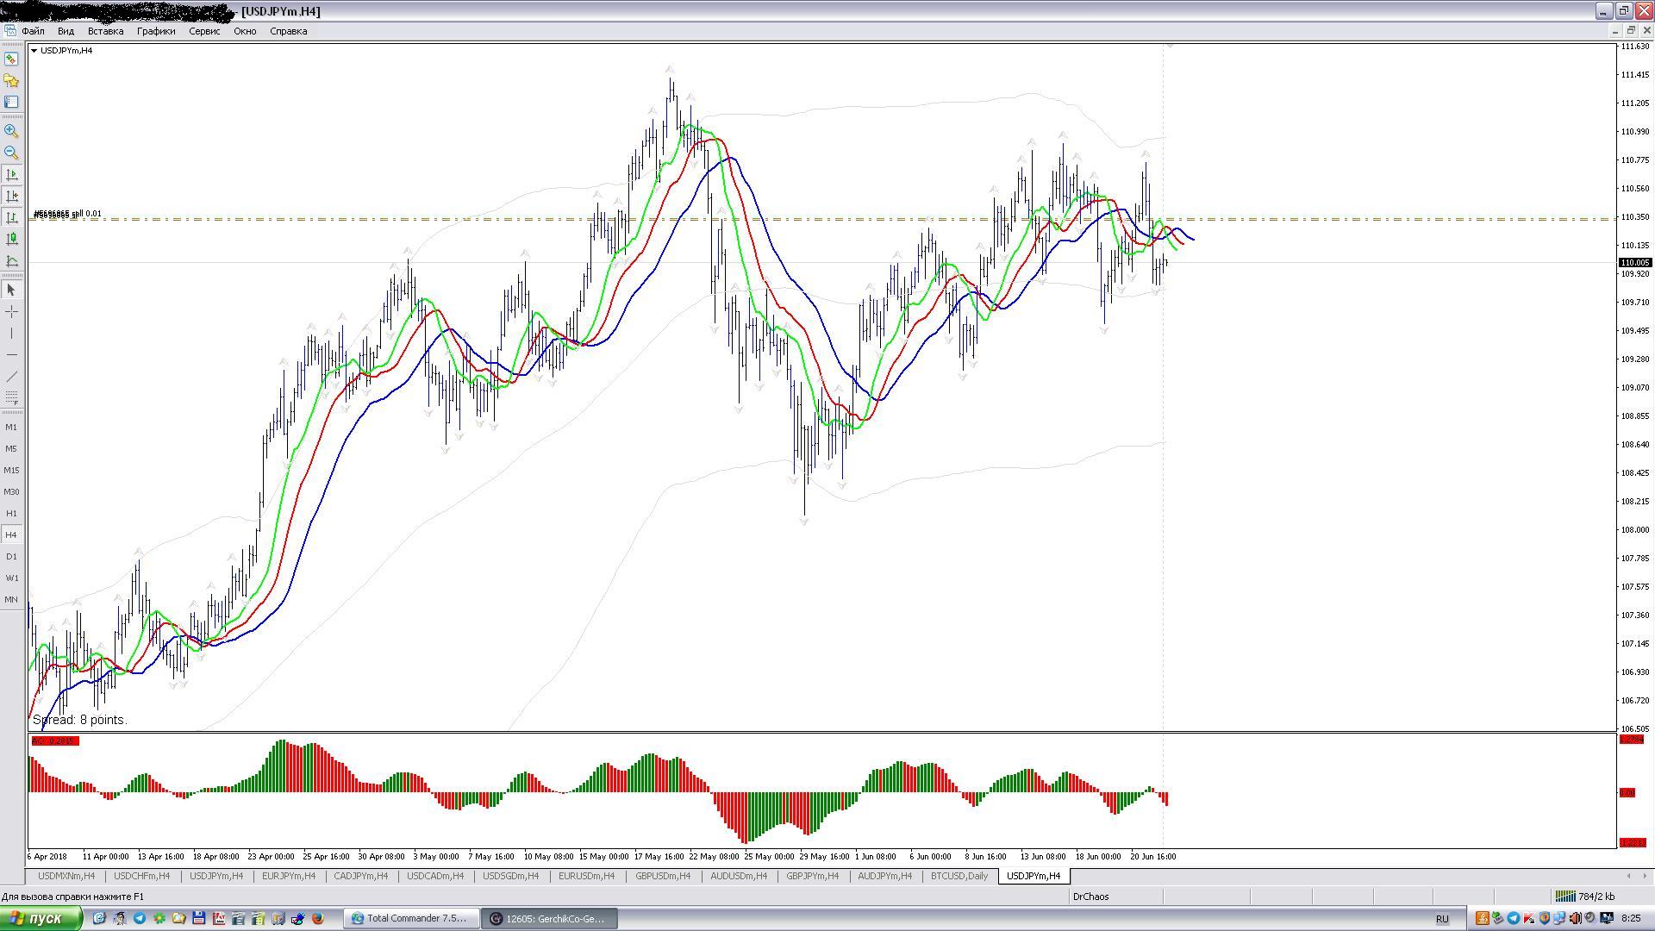Switch timeframe to D1
Image resolution: width=1655 pixels, height=931 pixels.
pyautogui.click(x=11, y=556)
